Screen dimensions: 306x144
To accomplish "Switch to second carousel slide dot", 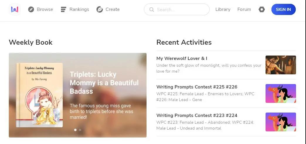I will [x=80, y=130].
